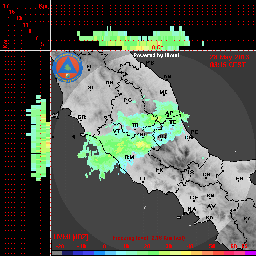The image size is (256, 256).
Task: Select the '28 May 2013' date label
Action: [x=229, y=57]
